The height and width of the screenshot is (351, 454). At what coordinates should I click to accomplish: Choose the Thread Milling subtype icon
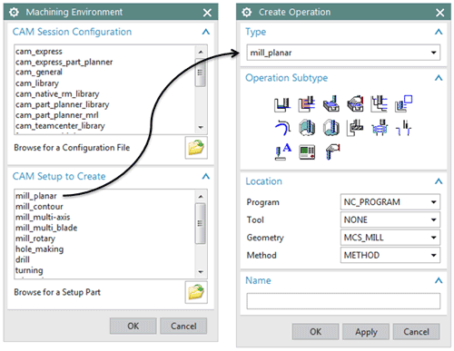[x=404, y=128]
